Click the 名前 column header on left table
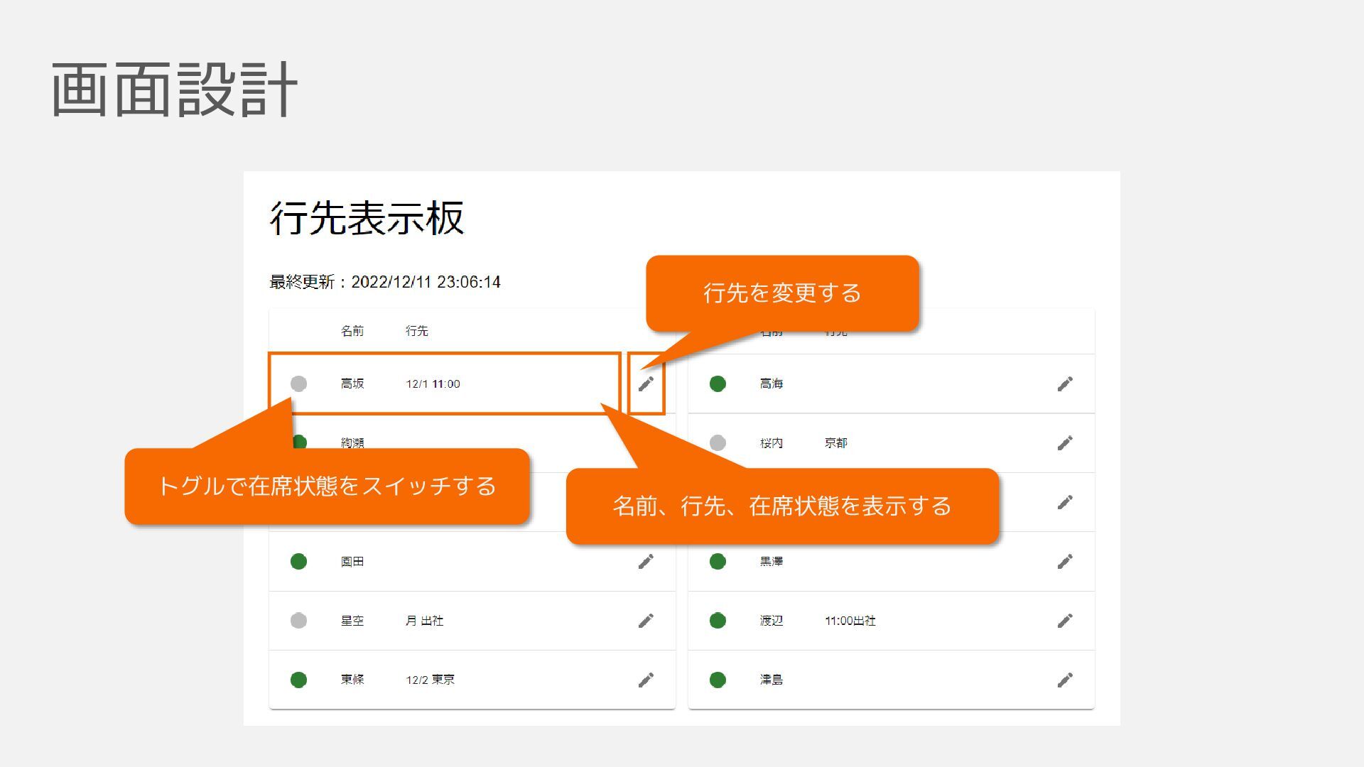 click(x=352, y=331)
